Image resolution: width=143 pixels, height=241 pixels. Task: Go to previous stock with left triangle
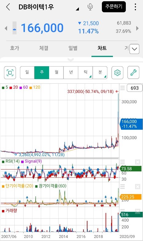coord(6,28)
